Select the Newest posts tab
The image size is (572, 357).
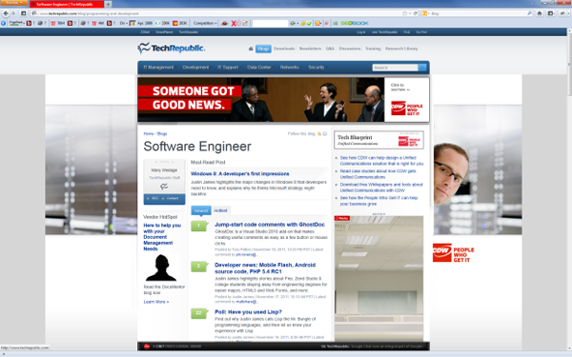click(201, 210)
